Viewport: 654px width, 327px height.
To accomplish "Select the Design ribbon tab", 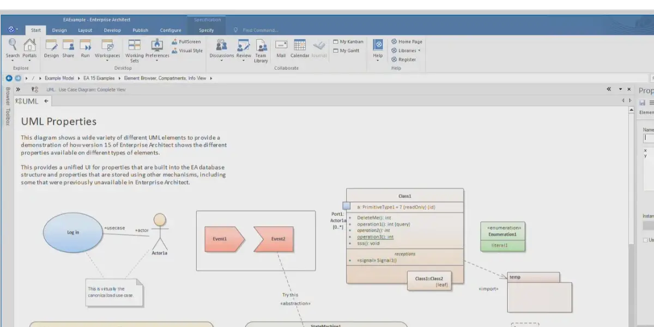I will click(59, 30).
